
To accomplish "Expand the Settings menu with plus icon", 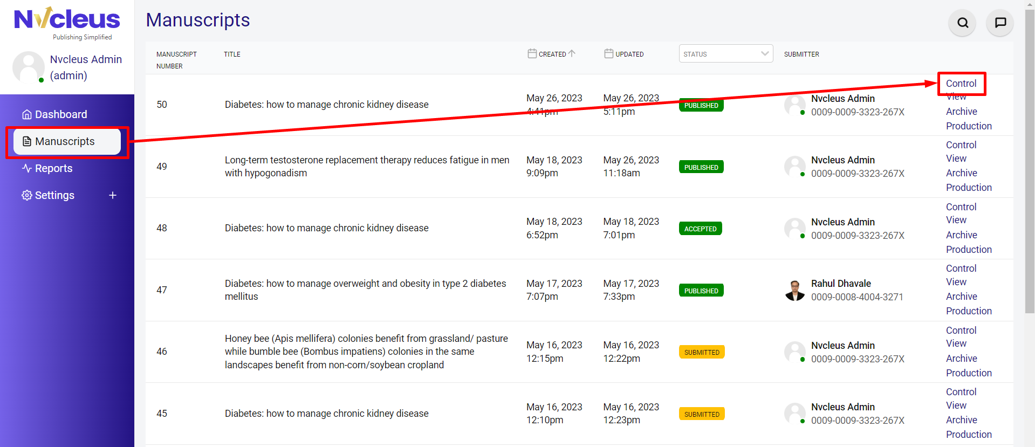I will (x=113, y=195).
